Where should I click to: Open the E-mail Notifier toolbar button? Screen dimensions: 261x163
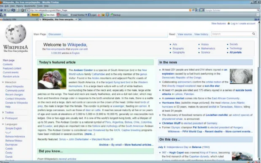77,15
